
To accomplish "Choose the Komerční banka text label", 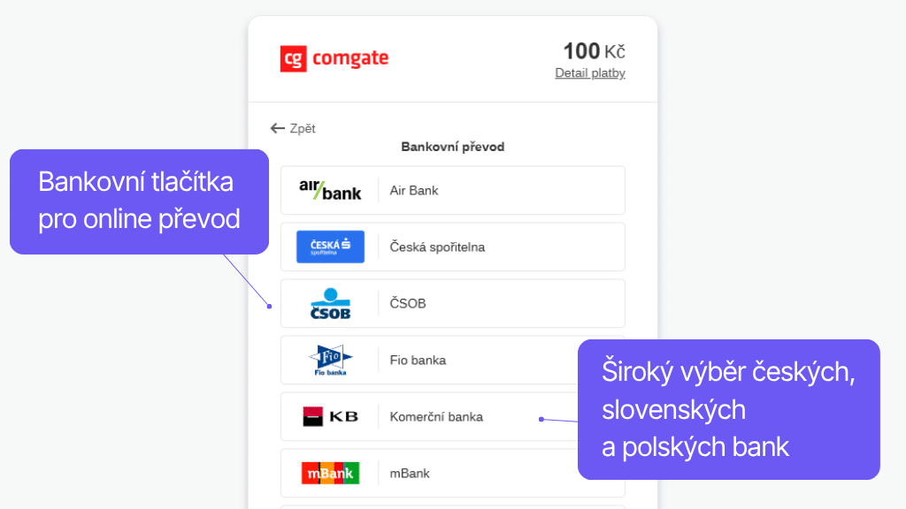I will coord(436,416).
